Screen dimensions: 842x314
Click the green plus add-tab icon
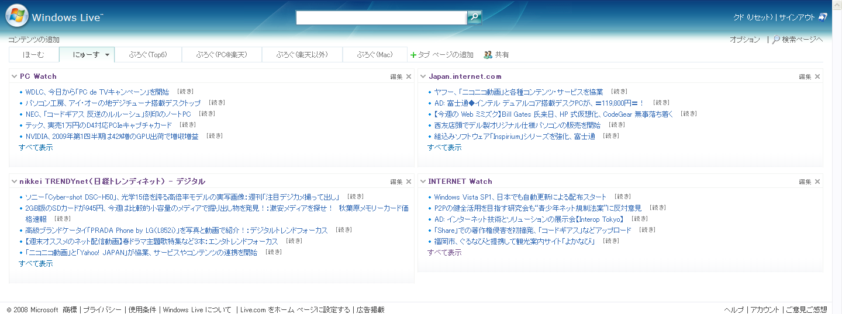point(413,55)
